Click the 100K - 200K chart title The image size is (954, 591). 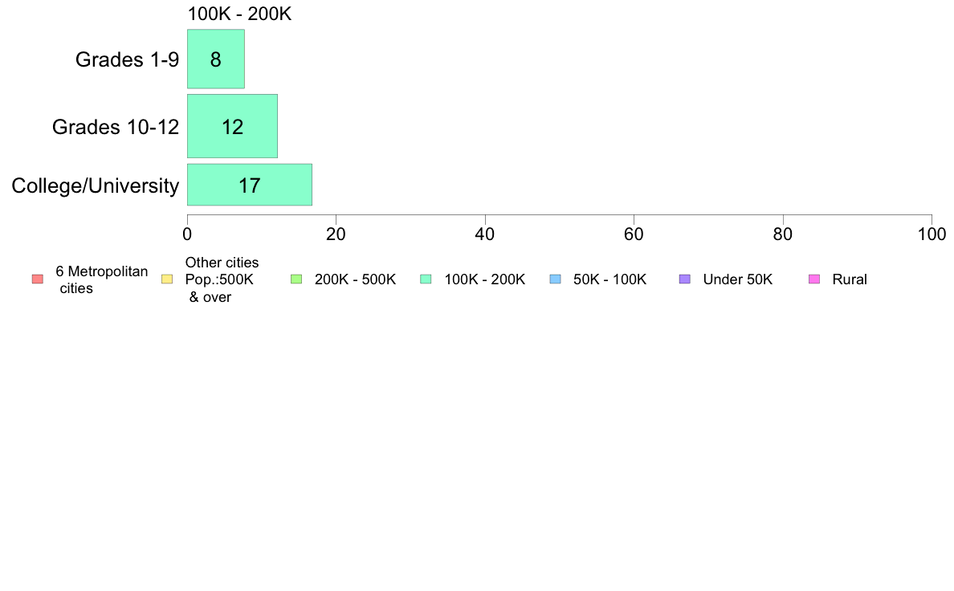(240, 14)
